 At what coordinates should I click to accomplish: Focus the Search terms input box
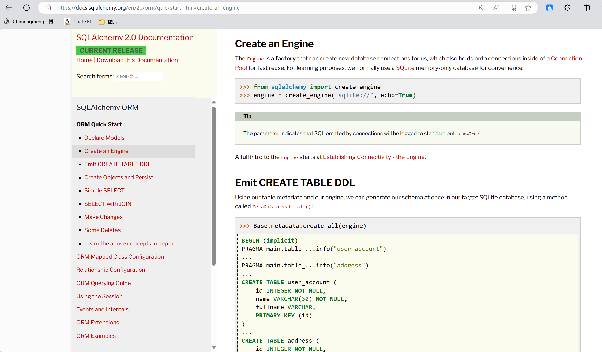[x=139, y=76]
